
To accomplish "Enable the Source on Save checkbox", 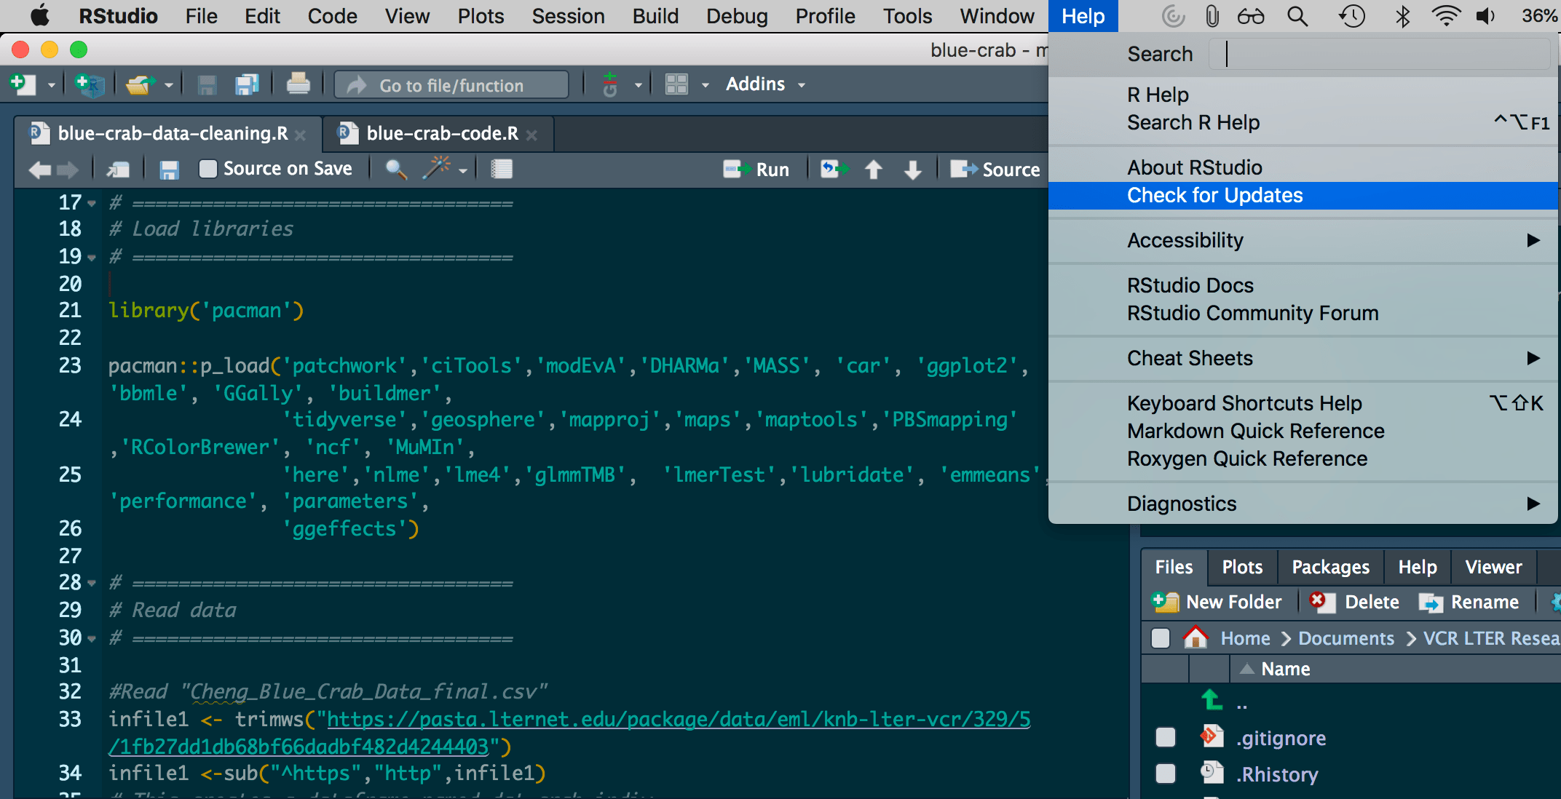I will click(x=208, y=168).
